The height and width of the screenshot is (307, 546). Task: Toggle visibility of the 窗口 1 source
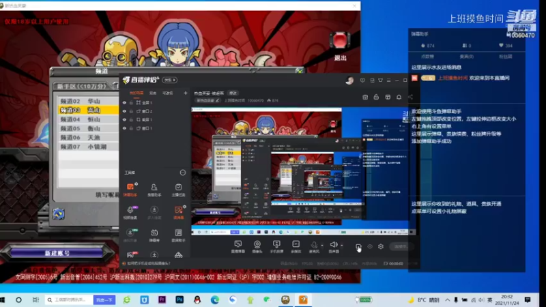(x=124, y=128)
